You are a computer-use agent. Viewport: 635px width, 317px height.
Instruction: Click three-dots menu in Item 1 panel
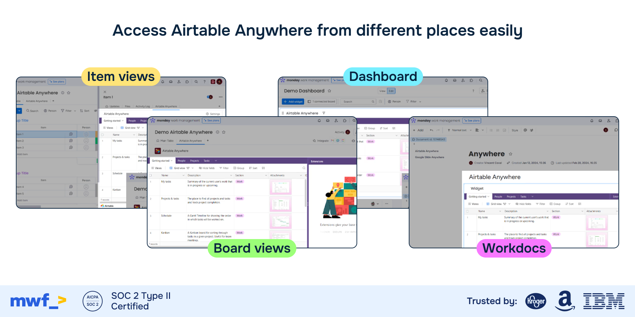(x=221, y=97)
